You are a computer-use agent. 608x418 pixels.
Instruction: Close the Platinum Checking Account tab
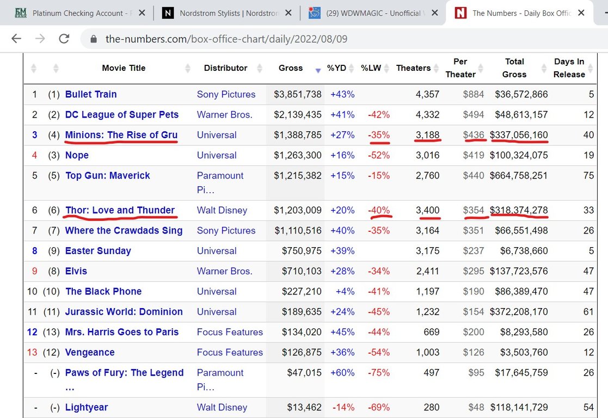(x=142, y=13)
